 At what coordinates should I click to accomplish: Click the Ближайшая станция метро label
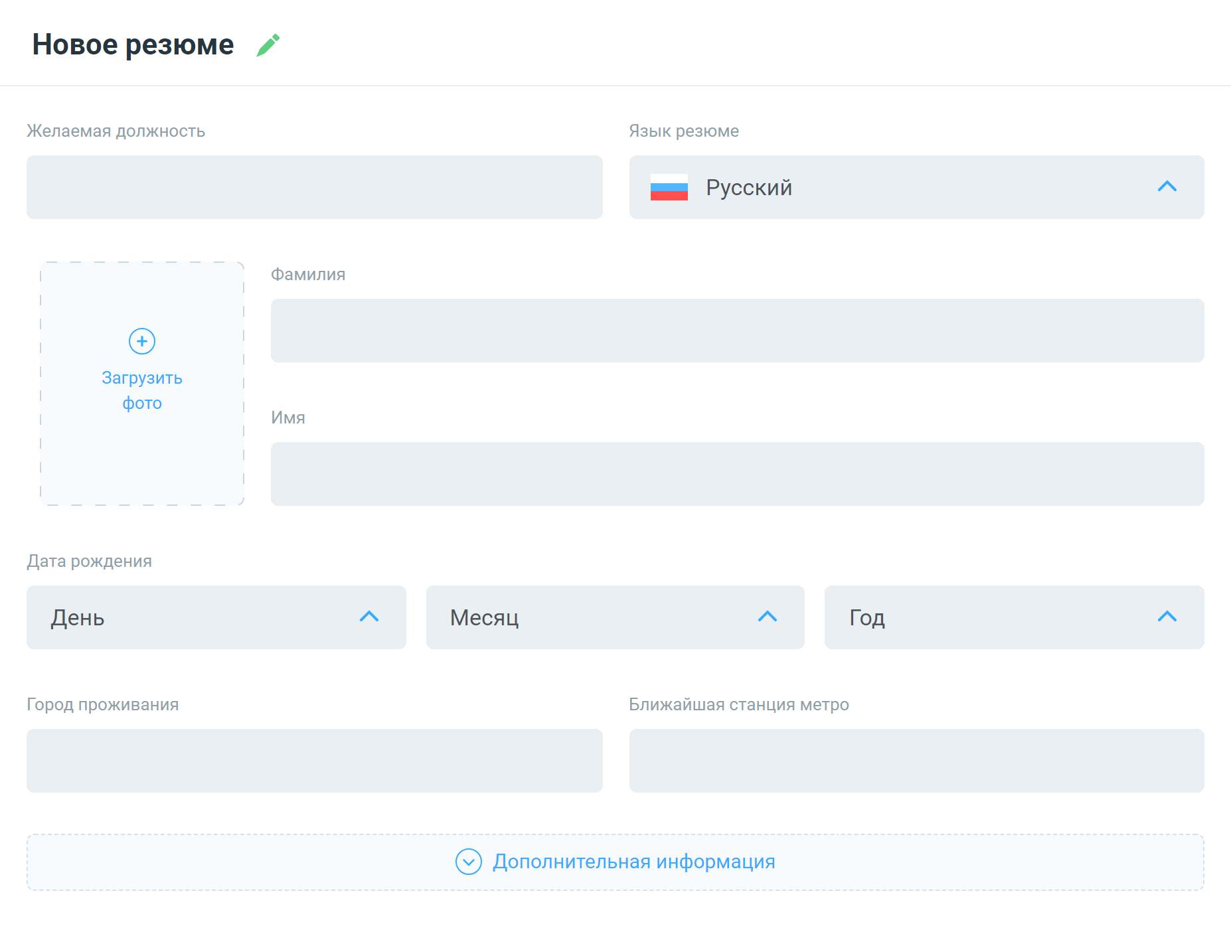point(739,704)
